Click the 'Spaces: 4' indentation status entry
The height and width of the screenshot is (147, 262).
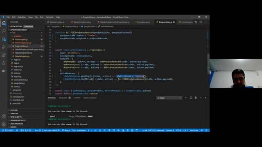pyautogui.click(x=170, y=130)
